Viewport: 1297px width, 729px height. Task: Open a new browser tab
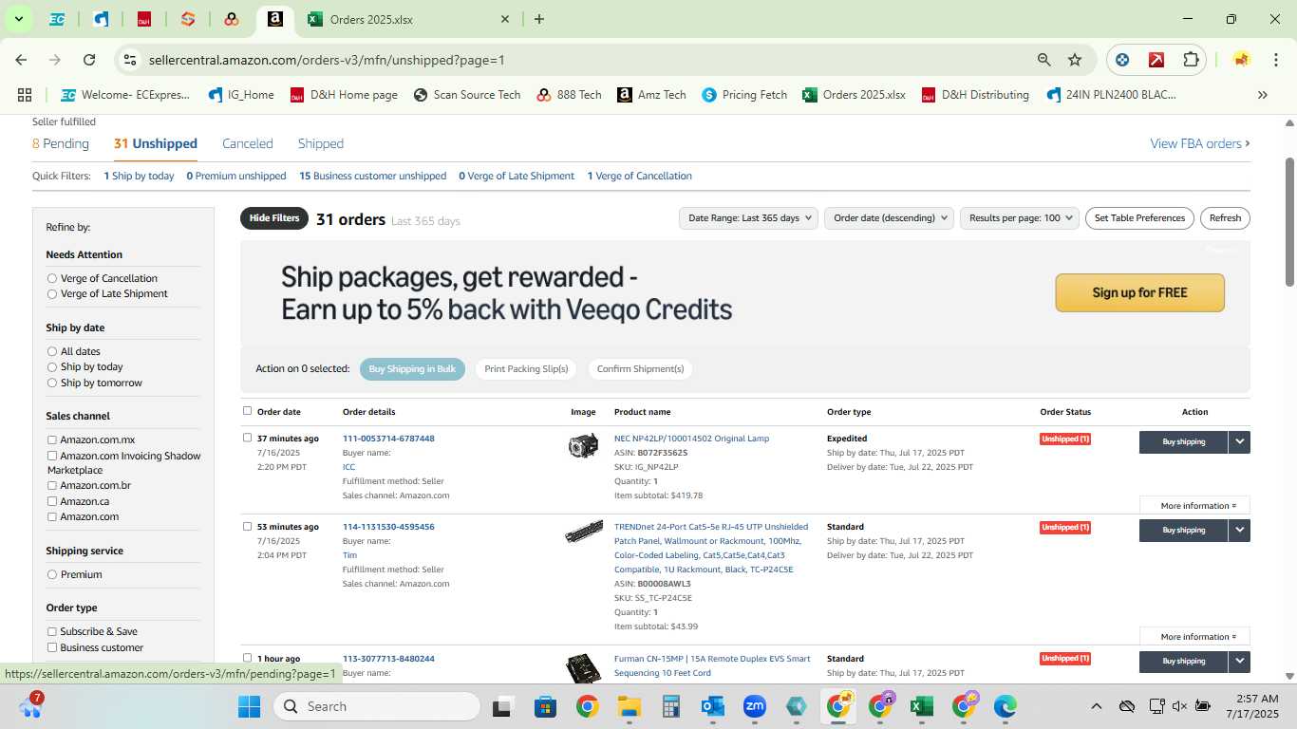(539, 19)
